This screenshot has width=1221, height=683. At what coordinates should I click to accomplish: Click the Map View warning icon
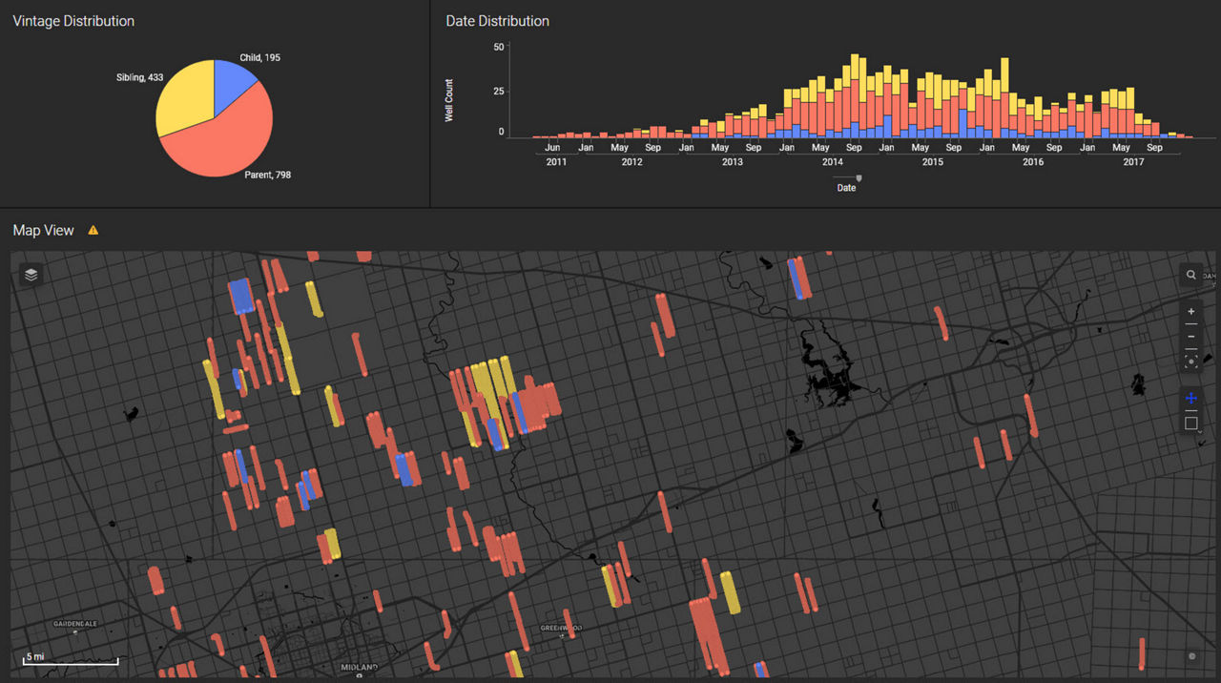click(93, 230)
